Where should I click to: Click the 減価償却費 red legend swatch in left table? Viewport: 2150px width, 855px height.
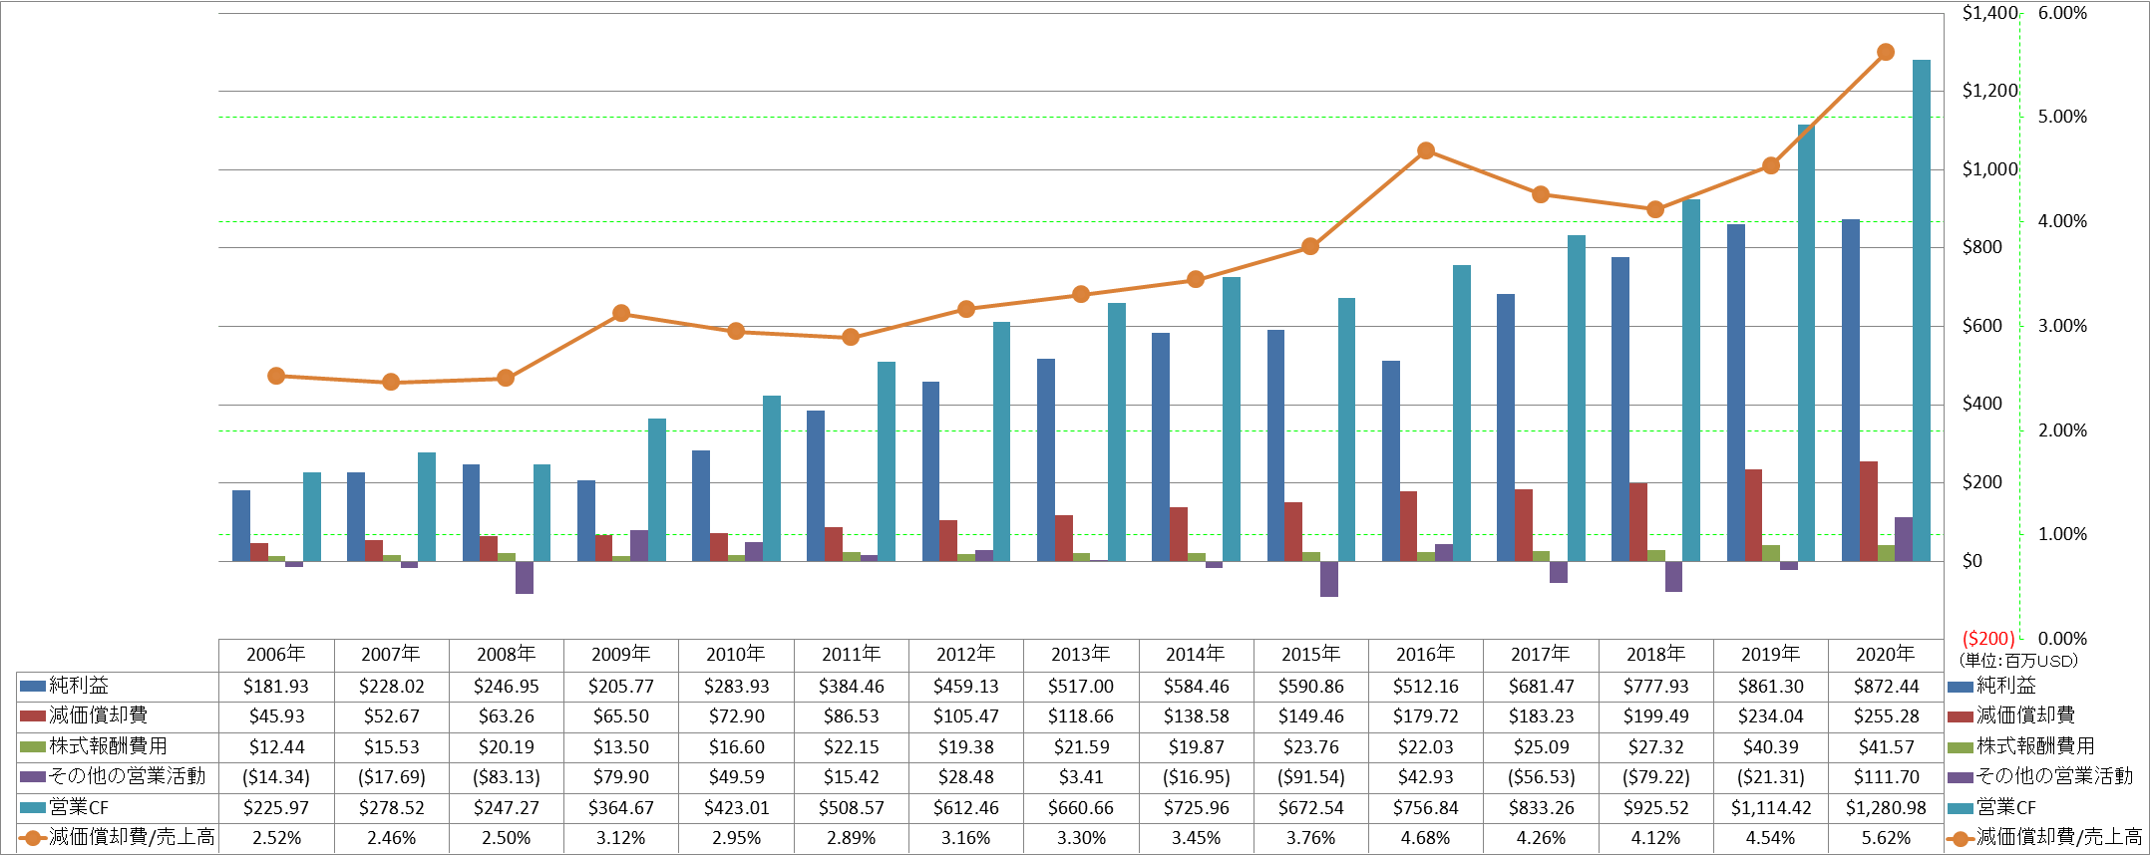coord(33,715)
